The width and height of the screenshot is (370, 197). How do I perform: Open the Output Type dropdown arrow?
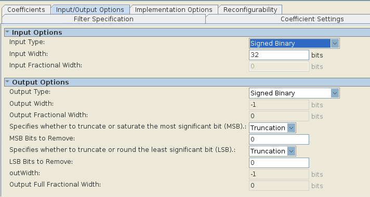[335, 93]
